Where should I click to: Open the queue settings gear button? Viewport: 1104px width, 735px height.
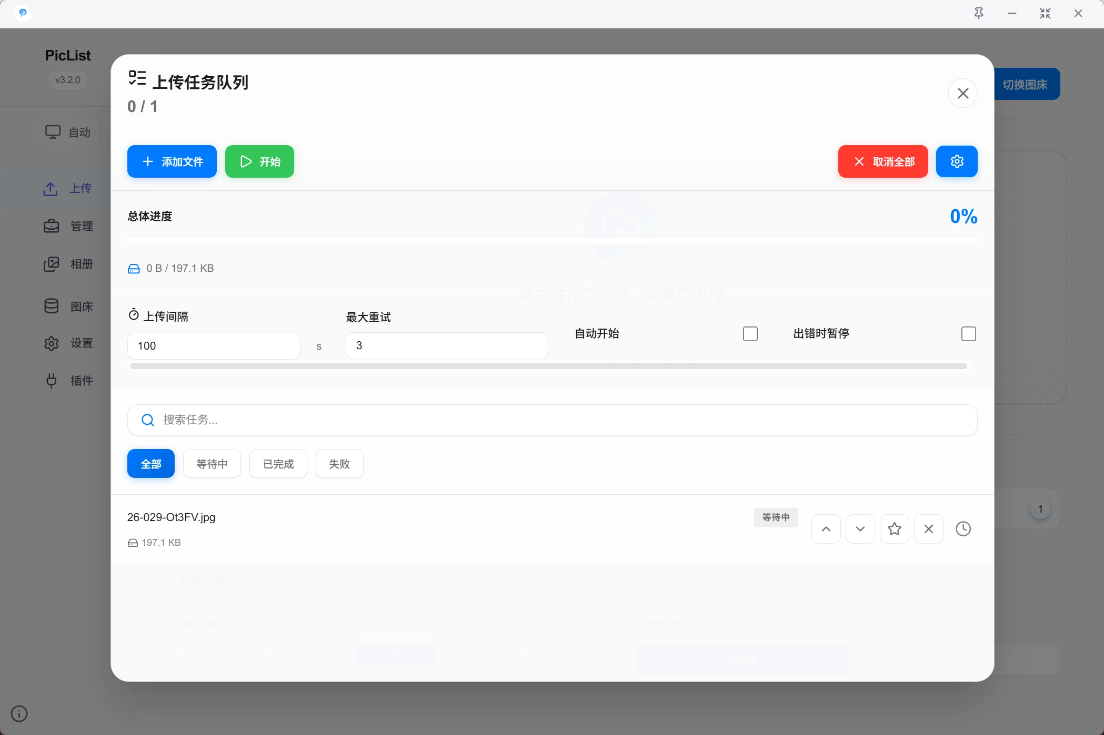[x=957, y=161]
